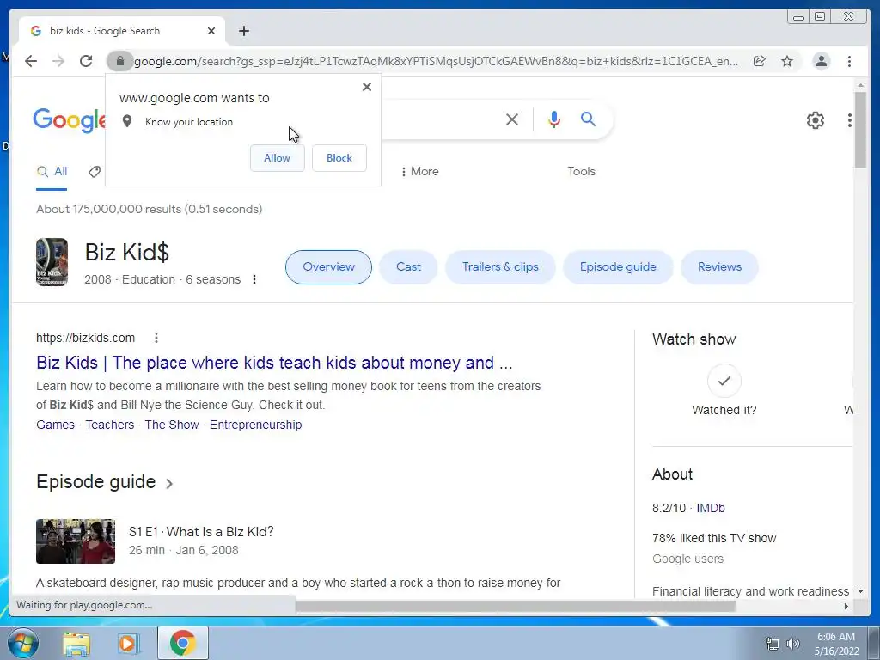The height and width of the screenshot is (660, 880).
Task: Open three-dot menu beside bizkids.com URL
Action: tap(156, 337)
